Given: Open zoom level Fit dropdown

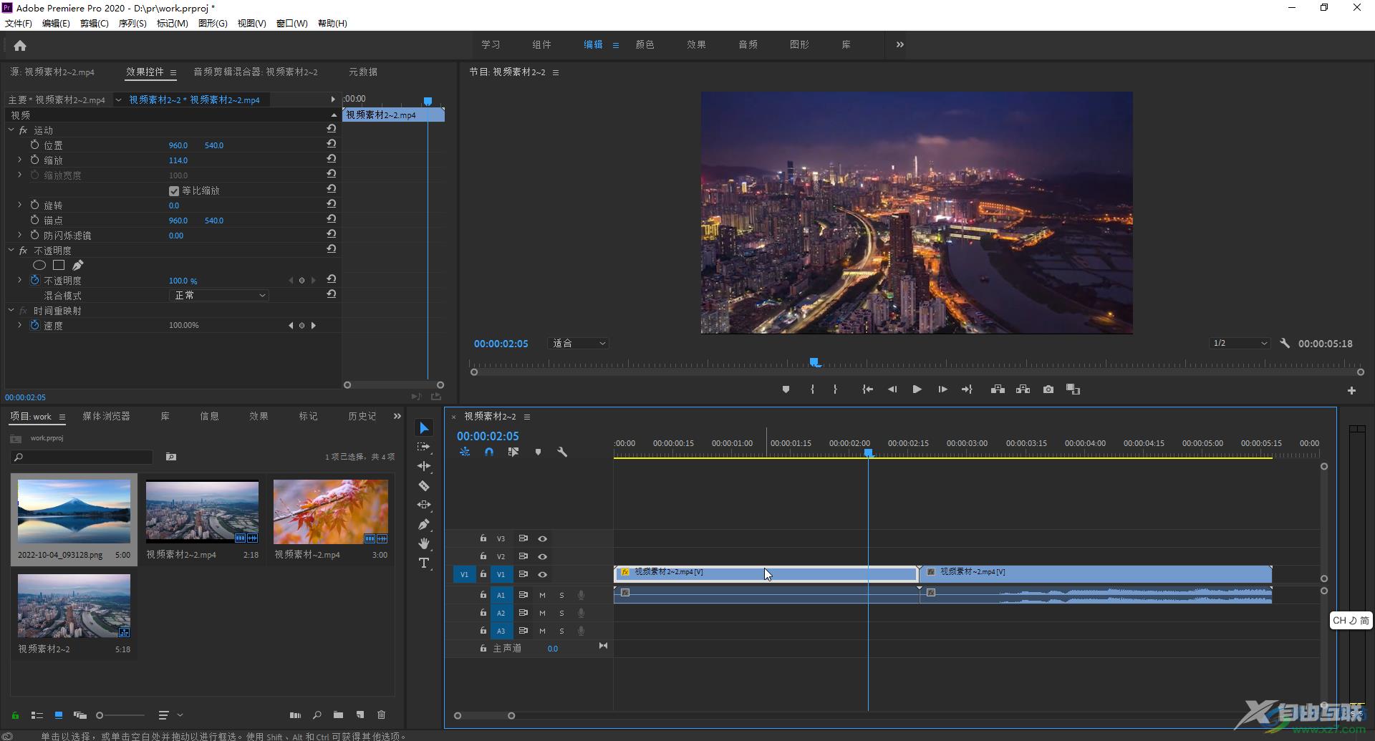Looking at the screenshot, I should coord(579,344).
